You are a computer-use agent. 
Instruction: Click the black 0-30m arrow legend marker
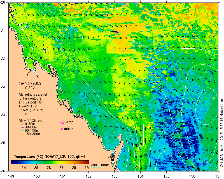[22, 124]
